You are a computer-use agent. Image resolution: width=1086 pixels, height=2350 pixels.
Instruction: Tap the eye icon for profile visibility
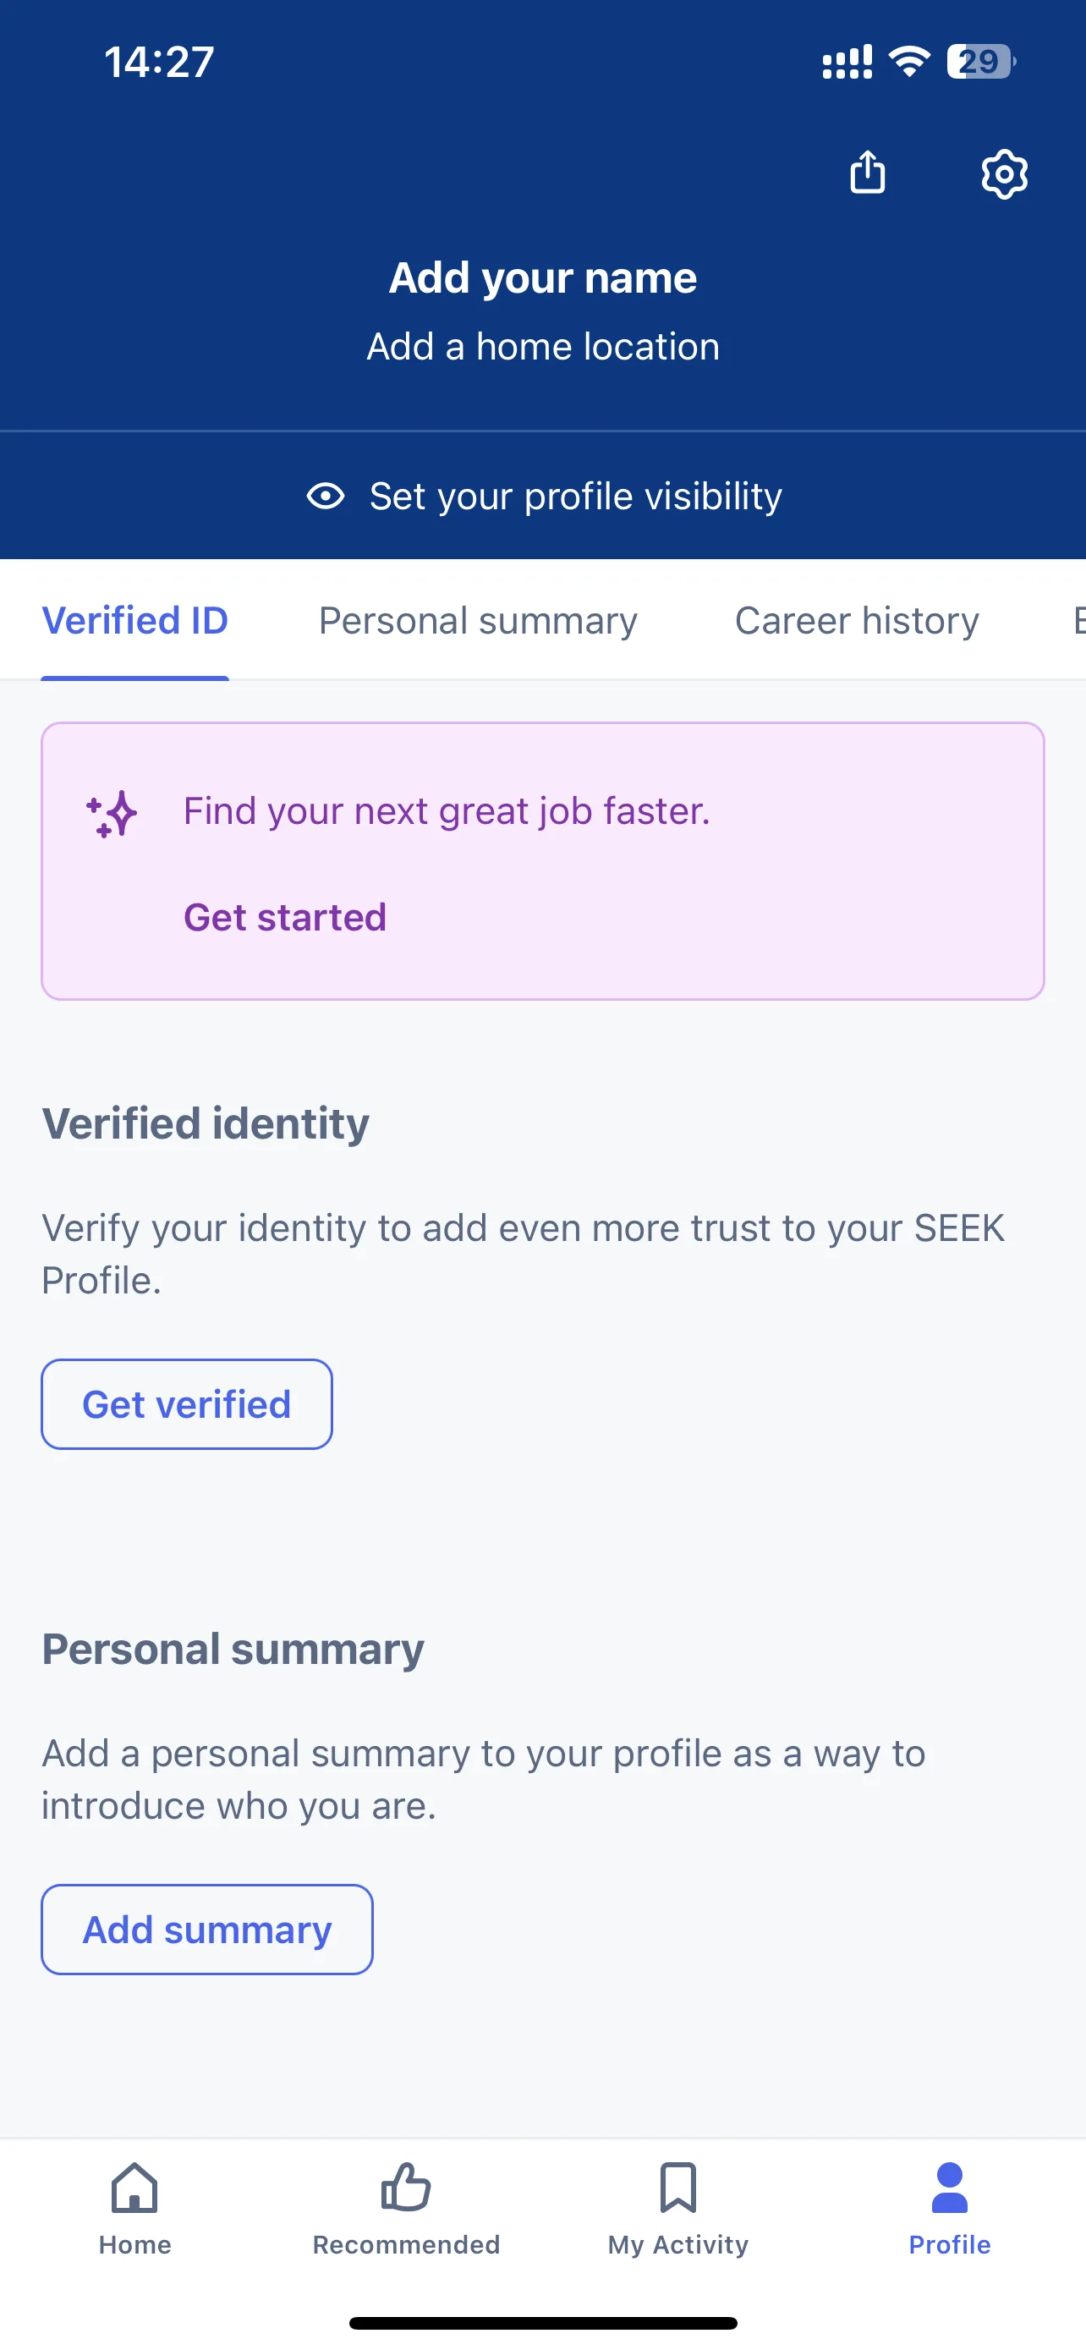pyautogui.click(x=326, y=497)
